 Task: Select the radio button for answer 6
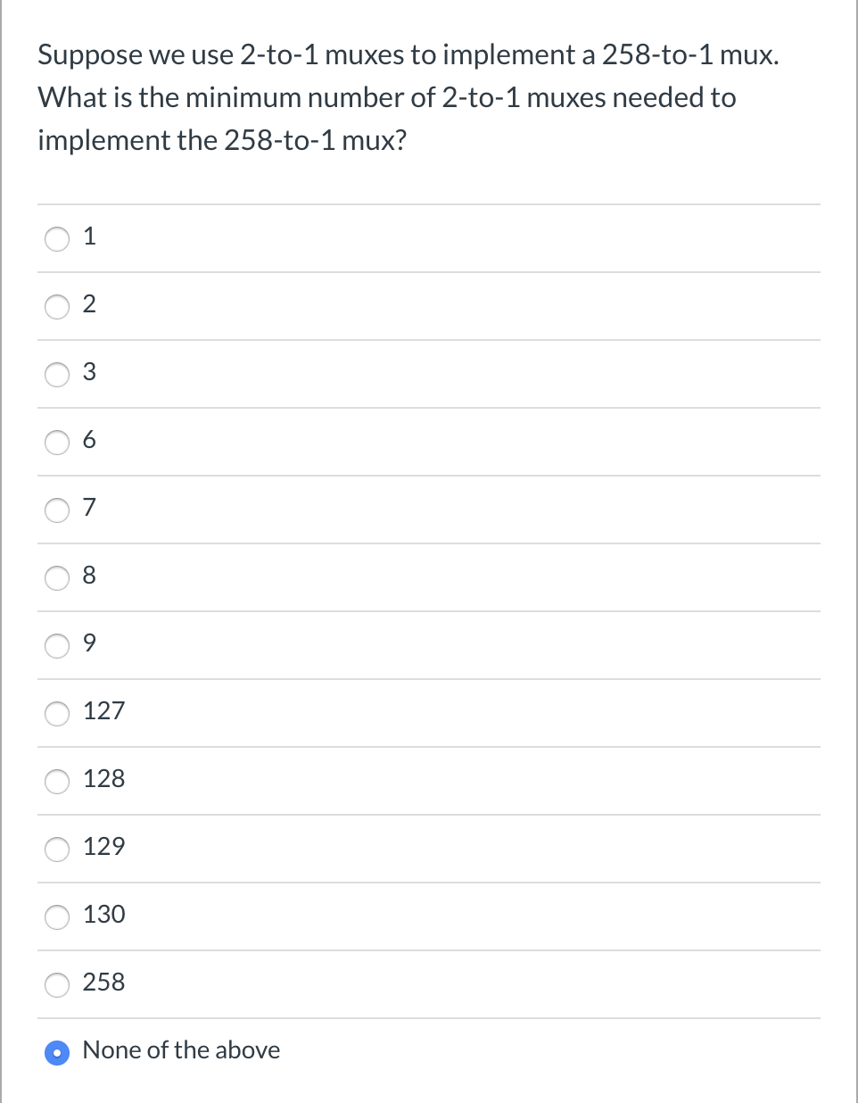click(x=57, y=443)
